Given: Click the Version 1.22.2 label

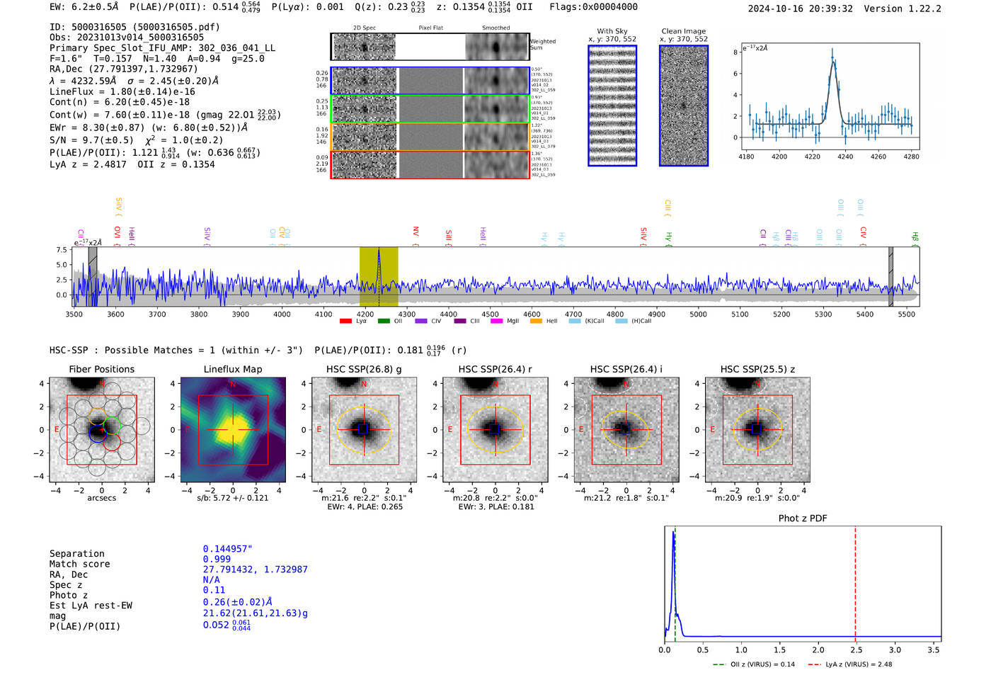Looking at the screenshot, I should pos(903,8).
